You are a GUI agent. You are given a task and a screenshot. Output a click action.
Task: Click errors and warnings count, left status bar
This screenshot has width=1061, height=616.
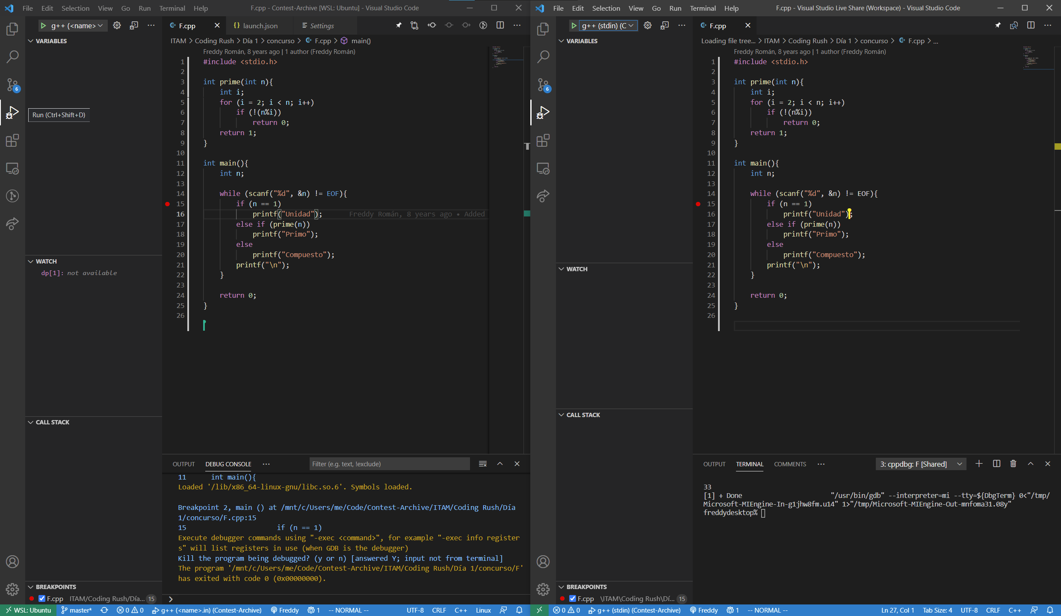[130, 610]
